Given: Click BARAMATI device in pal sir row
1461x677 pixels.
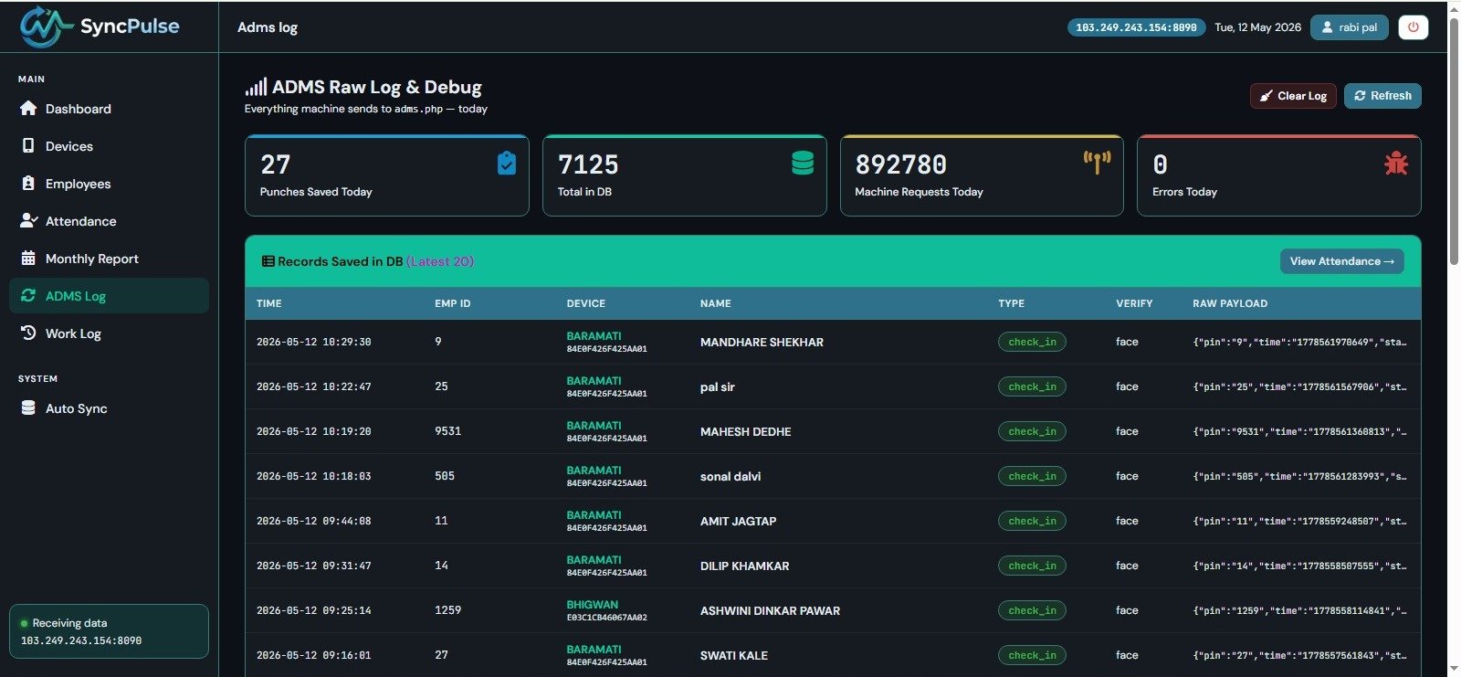Looking at the screenshot, I should 606,386.
